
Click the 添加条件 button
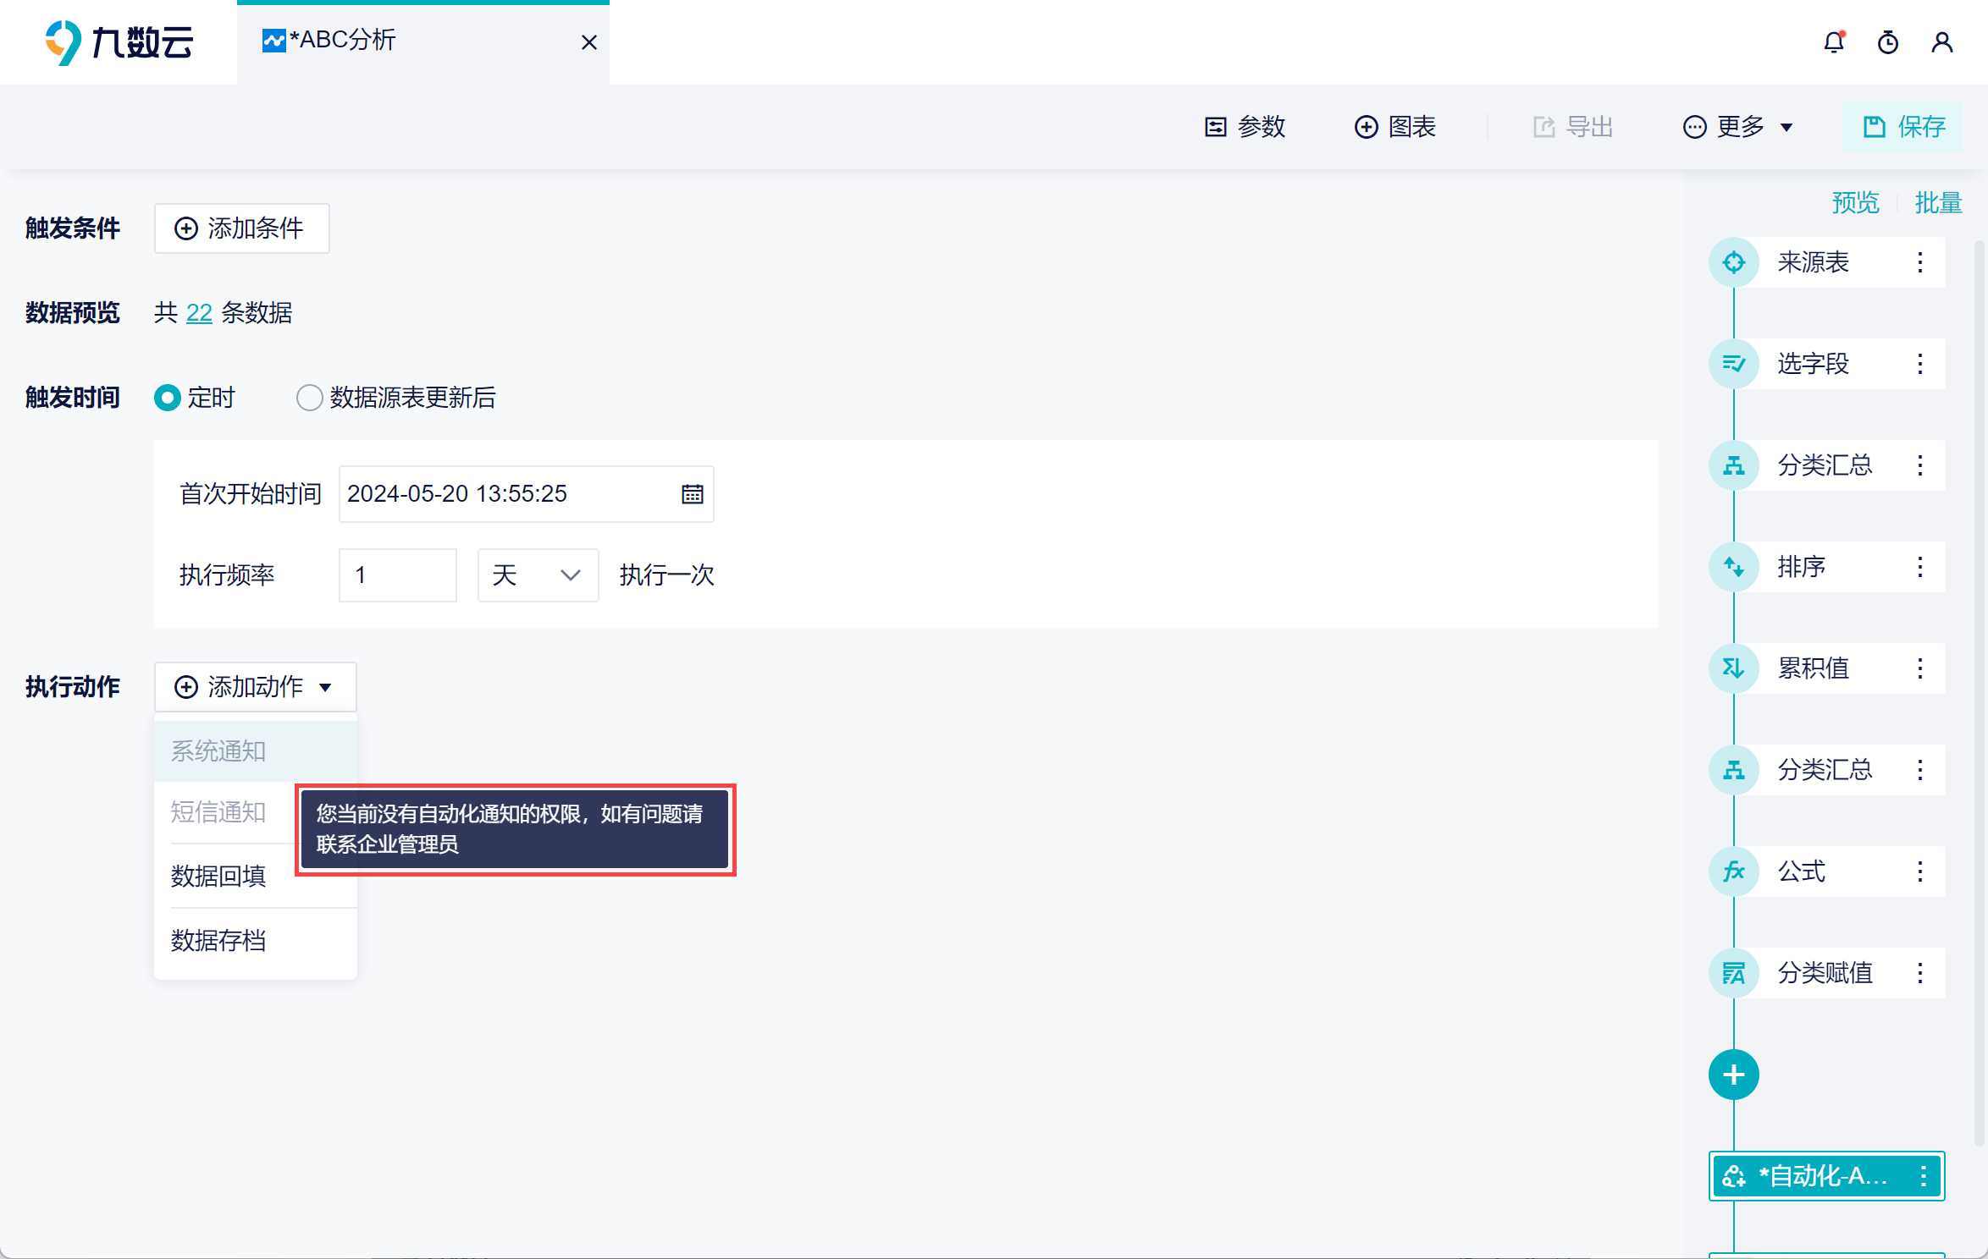click(x=241, y=228)
